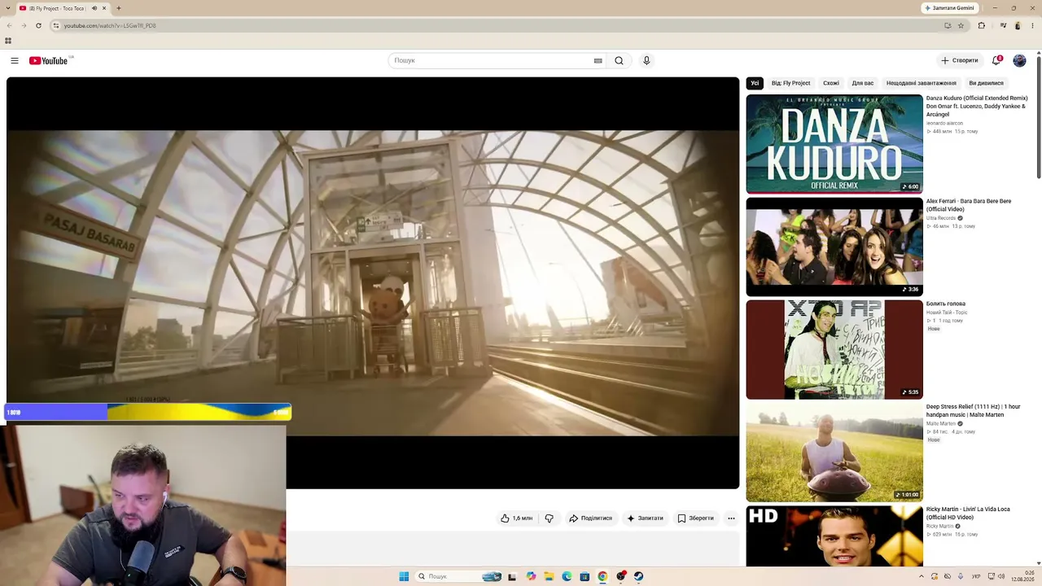Click the 'Поділитися' share button
This screenshot has height=586, width=1042.
coord(590,518)
